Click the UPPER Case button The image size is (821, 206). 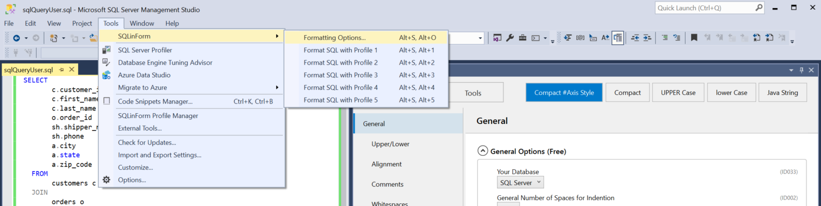[678, 92]
